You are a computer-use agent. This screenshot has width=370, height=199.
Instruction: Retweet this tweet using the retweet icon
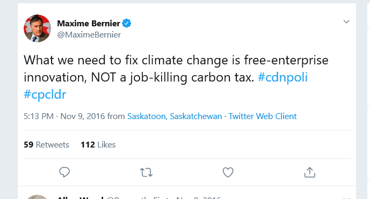click(146, 172)
